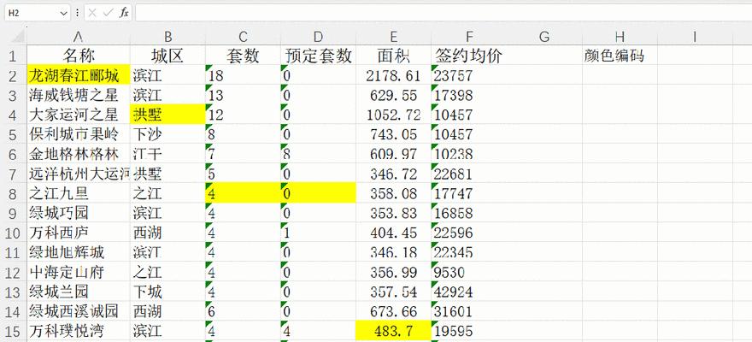The image size is (752, 342).
Task: Select column I header
Action: pos(695,37)
